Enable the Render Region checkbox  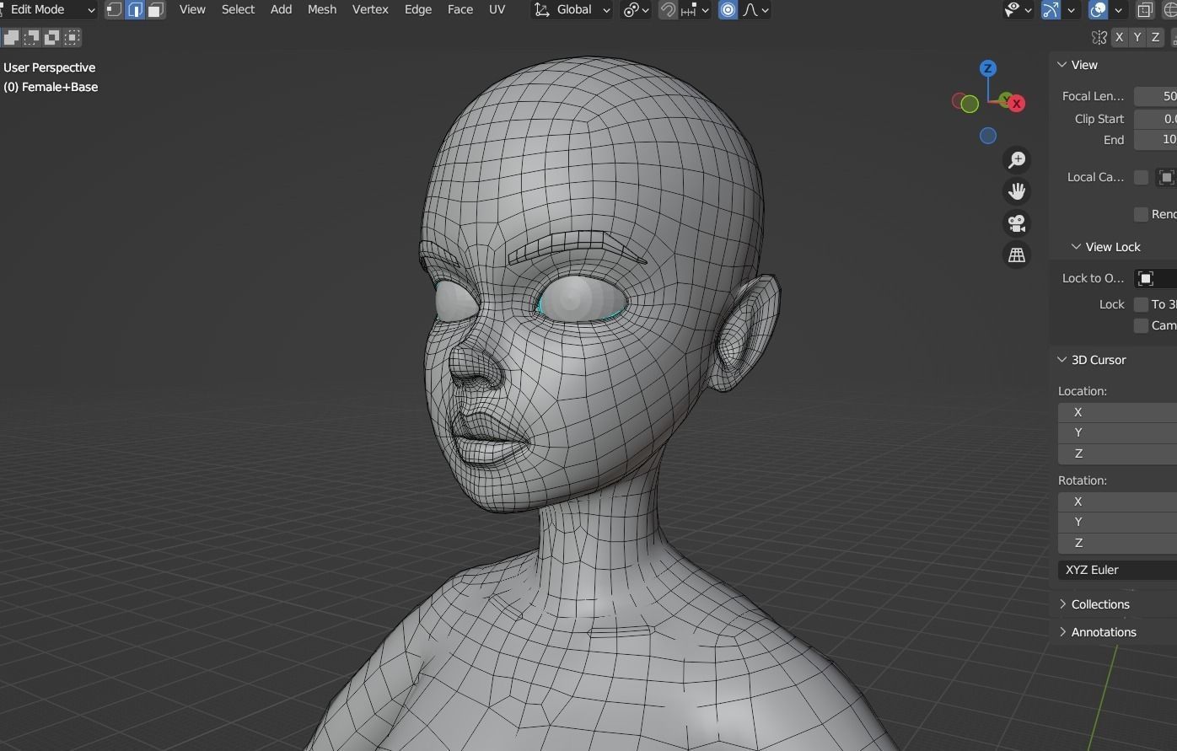tap(1141, 214)
